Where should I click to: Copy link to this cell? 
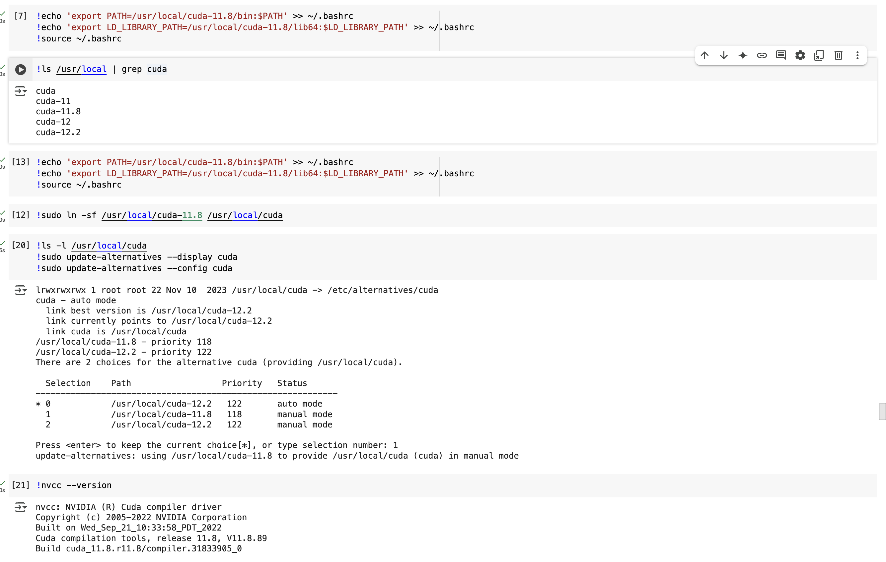tap(762, 55)
